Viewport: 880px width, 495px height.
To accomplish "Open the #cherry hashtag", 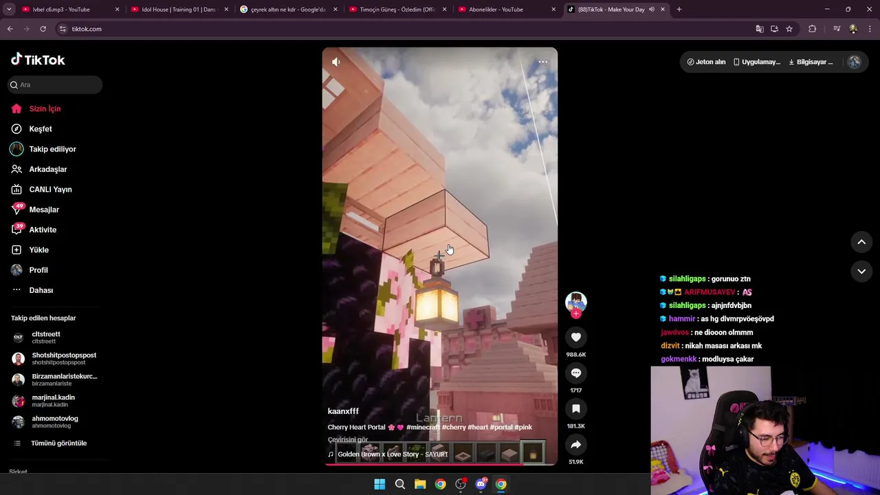I will point(454,427).
